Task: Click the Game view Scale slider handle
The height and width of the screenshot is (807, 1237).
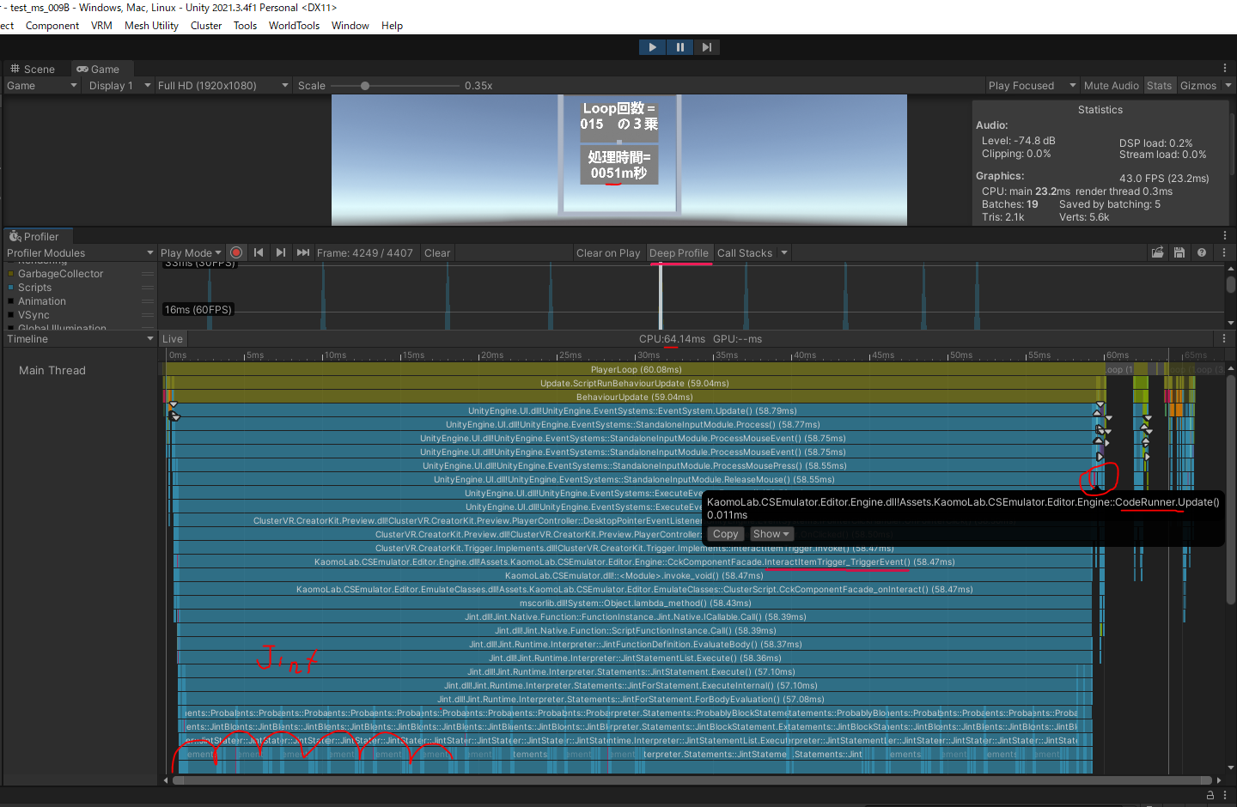Action: (x=365, y=85)
